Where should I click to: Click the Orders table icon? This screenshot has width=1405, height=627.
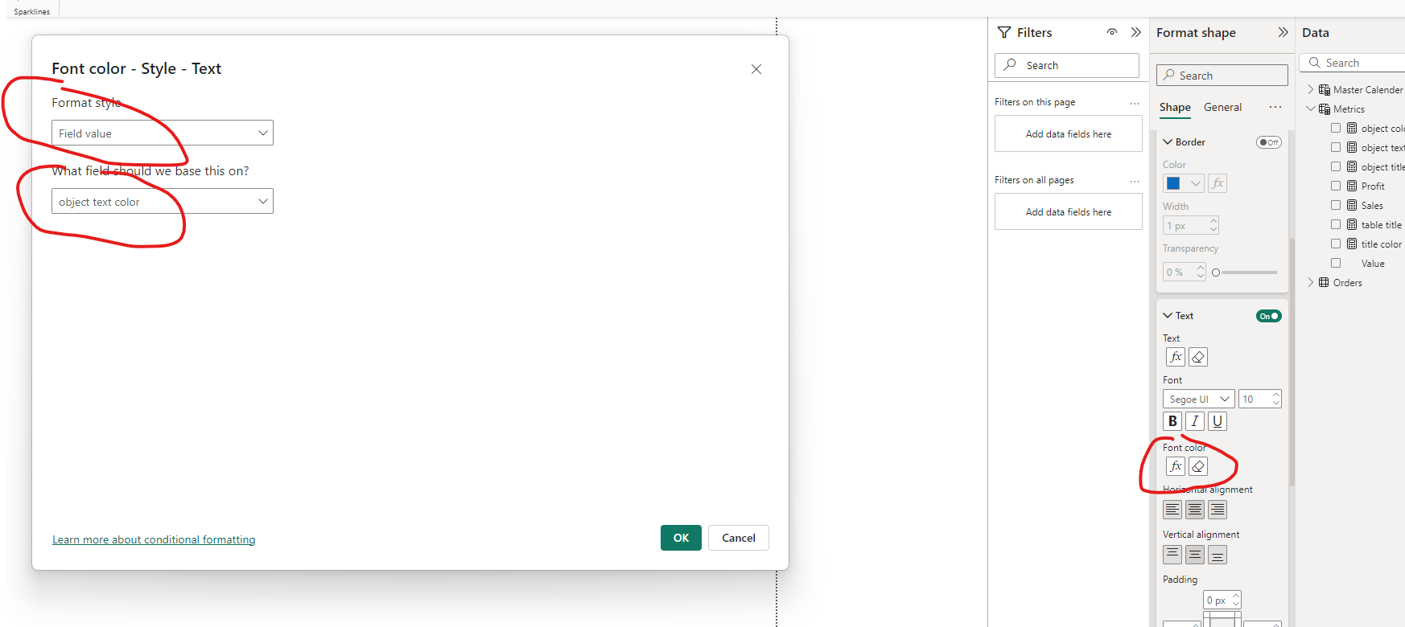[x=1324, y=282]
